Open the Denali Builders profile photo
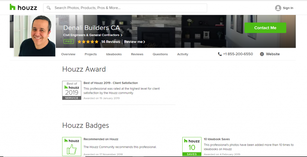307x157 pixels. pyautogui.click(x=35, y=36)
